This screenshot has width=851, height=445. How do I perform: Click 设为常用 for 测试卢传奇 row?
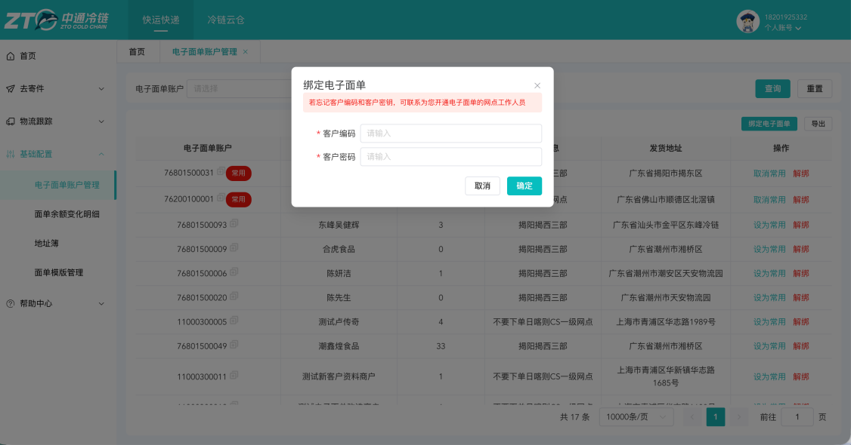769,321
